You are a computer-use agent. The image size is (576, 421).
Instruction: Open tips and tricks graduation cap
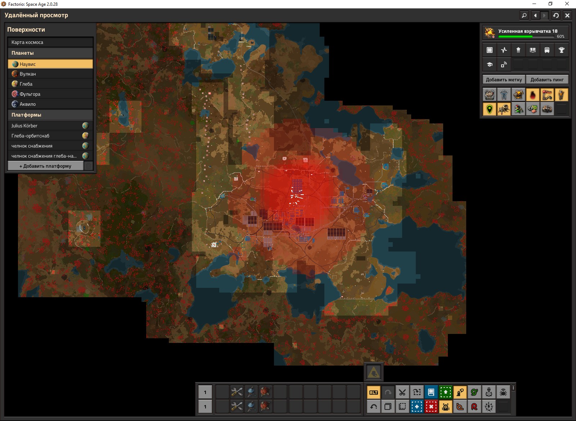coord(490,64)
